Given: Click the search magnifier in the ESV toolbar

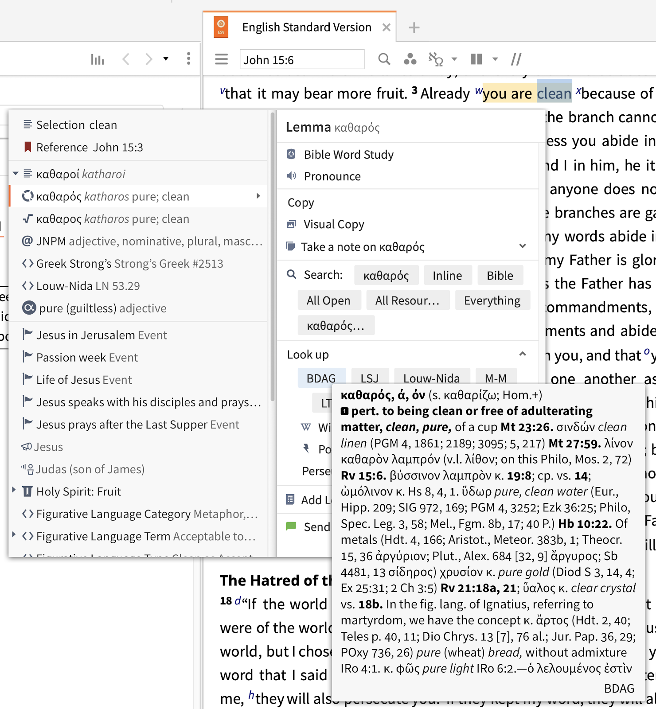Looking at the screenshot, I should pos(384,59).
